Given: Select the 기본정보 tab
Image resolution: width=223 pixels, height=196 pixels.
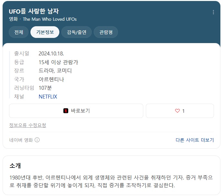Looking at the screenshot, I should click(45, 32).
